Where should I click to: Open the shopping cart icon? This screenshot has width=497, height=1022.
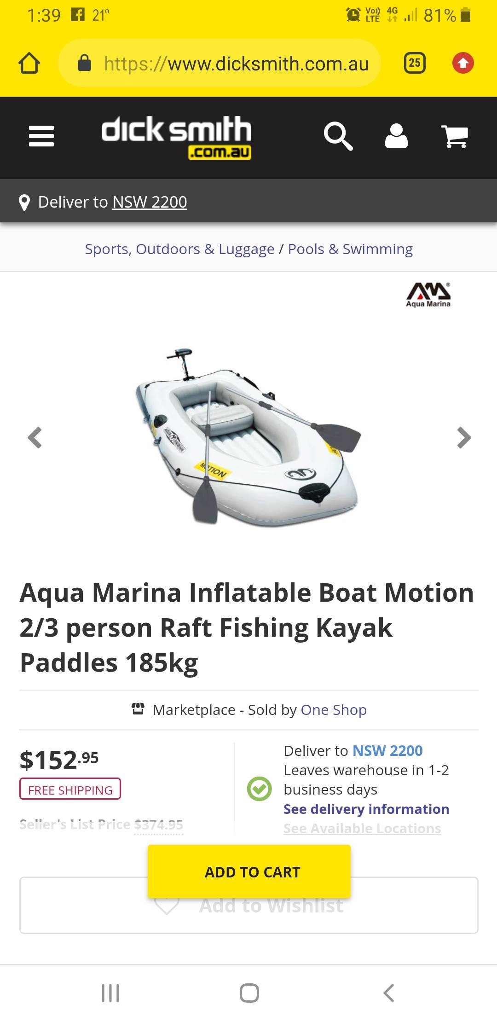click(454, 136)
